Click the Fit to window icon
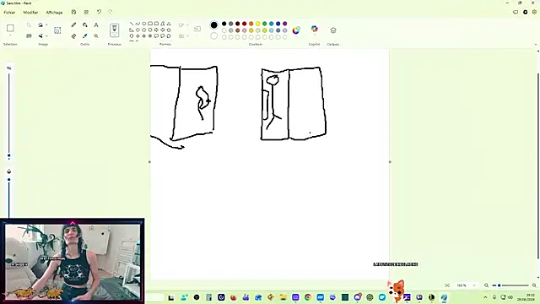The height and width of the screenshot is (304, 540). (x=447, y=285)
